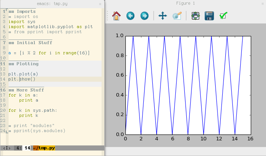Click the 'for k in a:' line

click(23, 95)
